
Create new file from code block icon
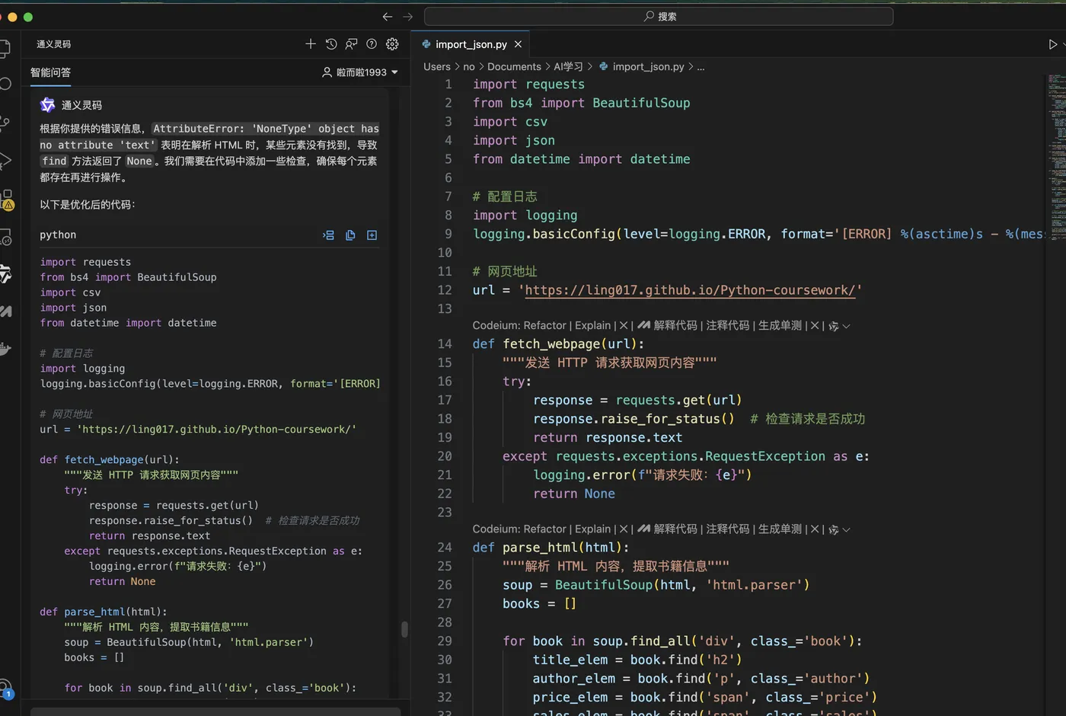click(x=372, y=235)
